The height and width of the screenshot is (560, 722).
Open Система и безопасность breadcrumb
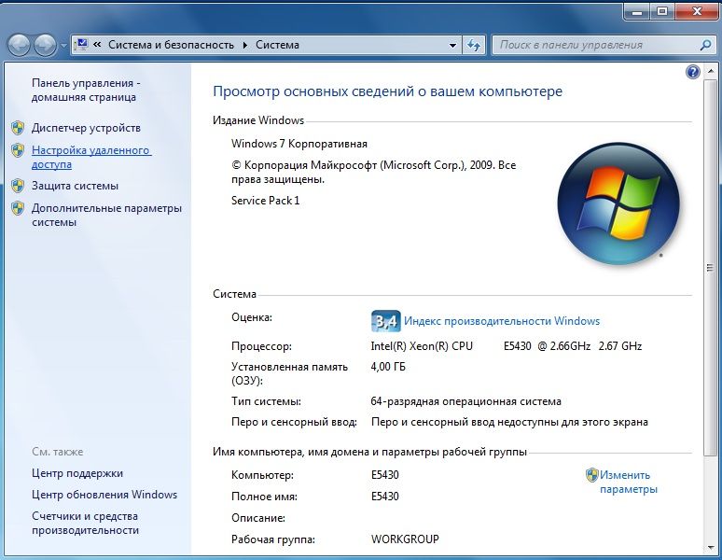tap(171, 45)
